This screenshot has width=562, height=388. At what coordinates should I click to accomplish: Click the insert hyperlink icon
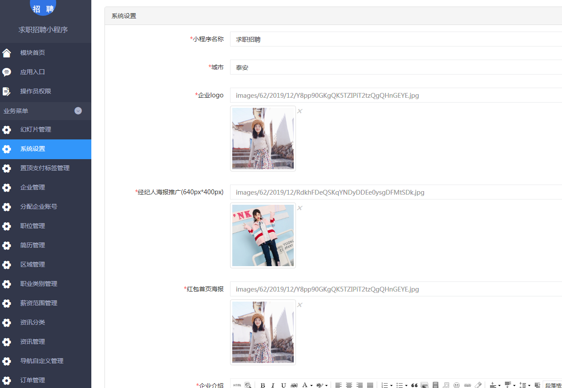point(468,385)
